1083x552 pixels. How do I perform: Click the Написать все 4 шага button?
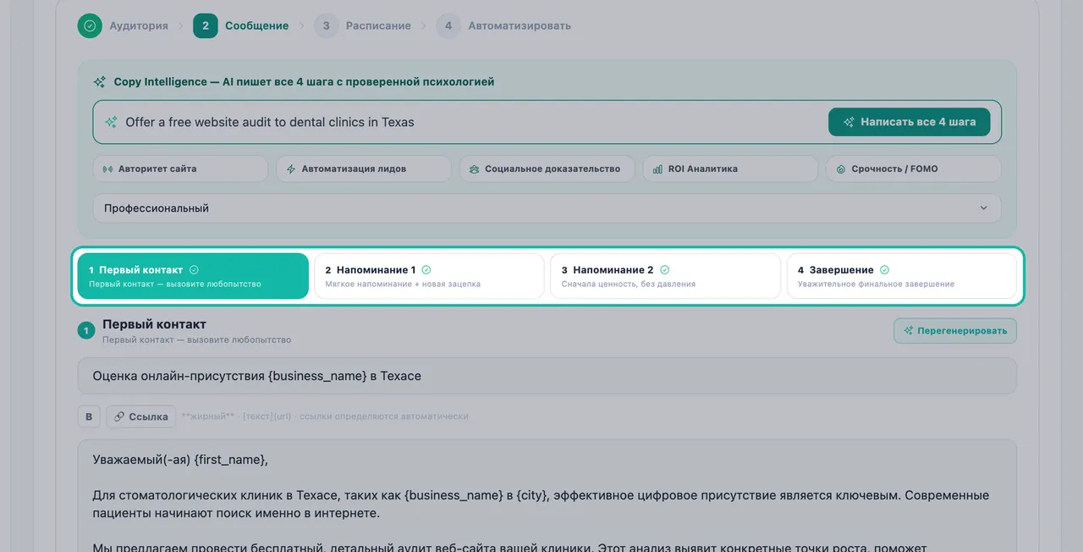click(910, 122)
